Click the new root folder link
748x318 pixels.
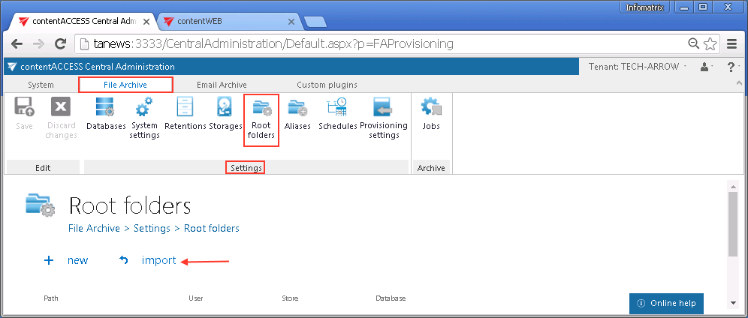point(77,260)
